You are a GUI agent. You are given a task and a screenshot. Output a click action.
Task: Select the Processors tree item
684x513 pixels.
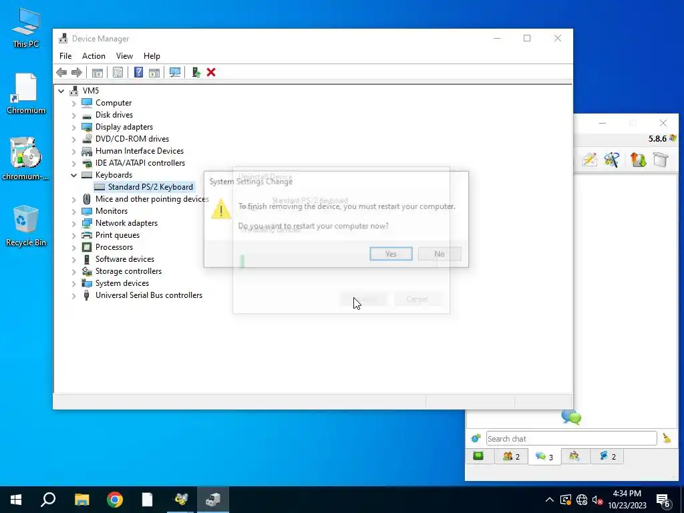pos(114,247)
